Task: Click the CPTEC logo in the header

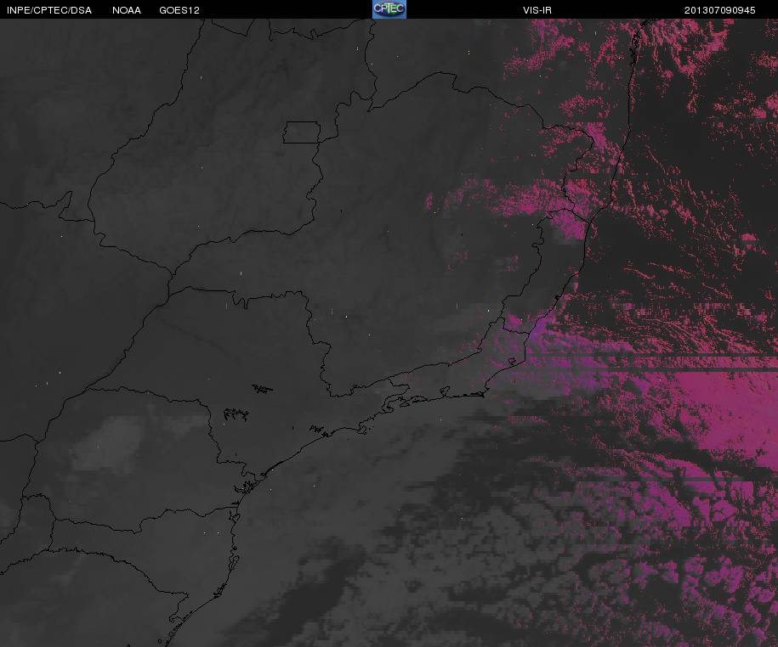Action: 389,9
